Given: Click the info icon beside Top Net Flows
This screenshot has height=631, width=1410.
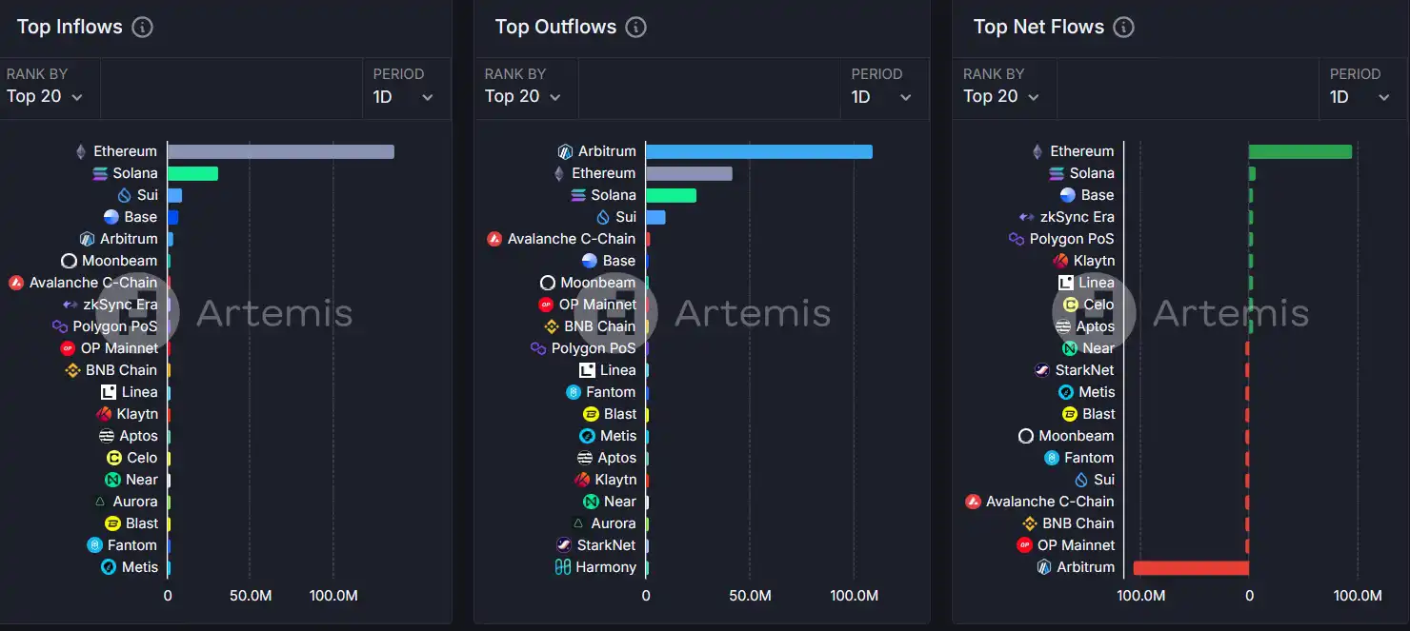Looking at the screenshot, I should point(1123,27).
